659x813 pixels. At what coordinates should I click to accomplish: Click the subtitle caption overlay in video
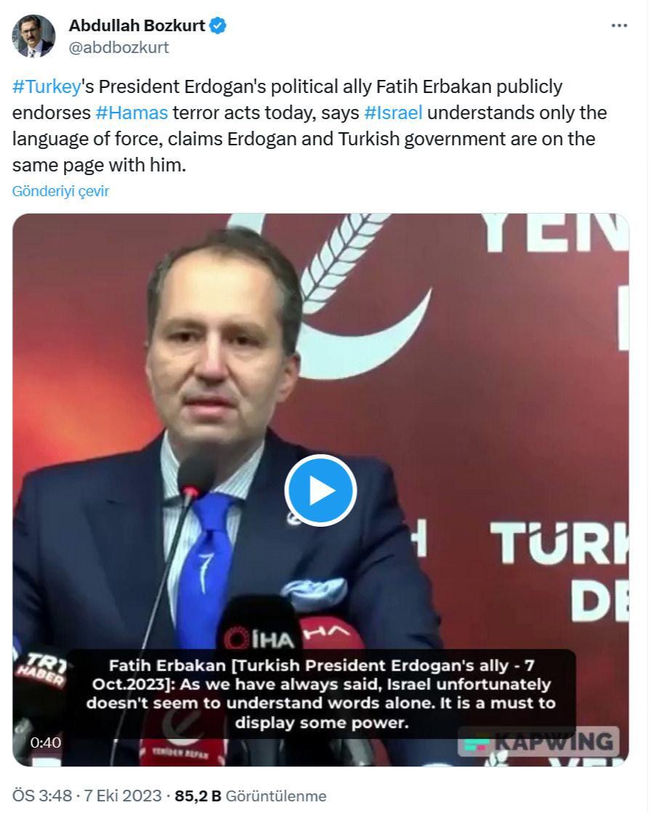[321, 694]
